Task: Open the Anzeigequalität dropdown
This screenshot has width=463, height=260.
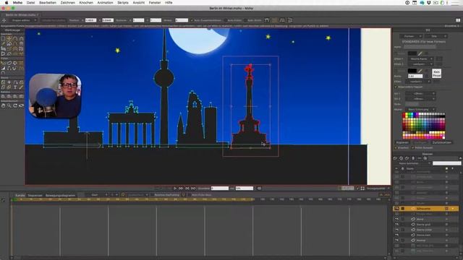Action: 378,188
